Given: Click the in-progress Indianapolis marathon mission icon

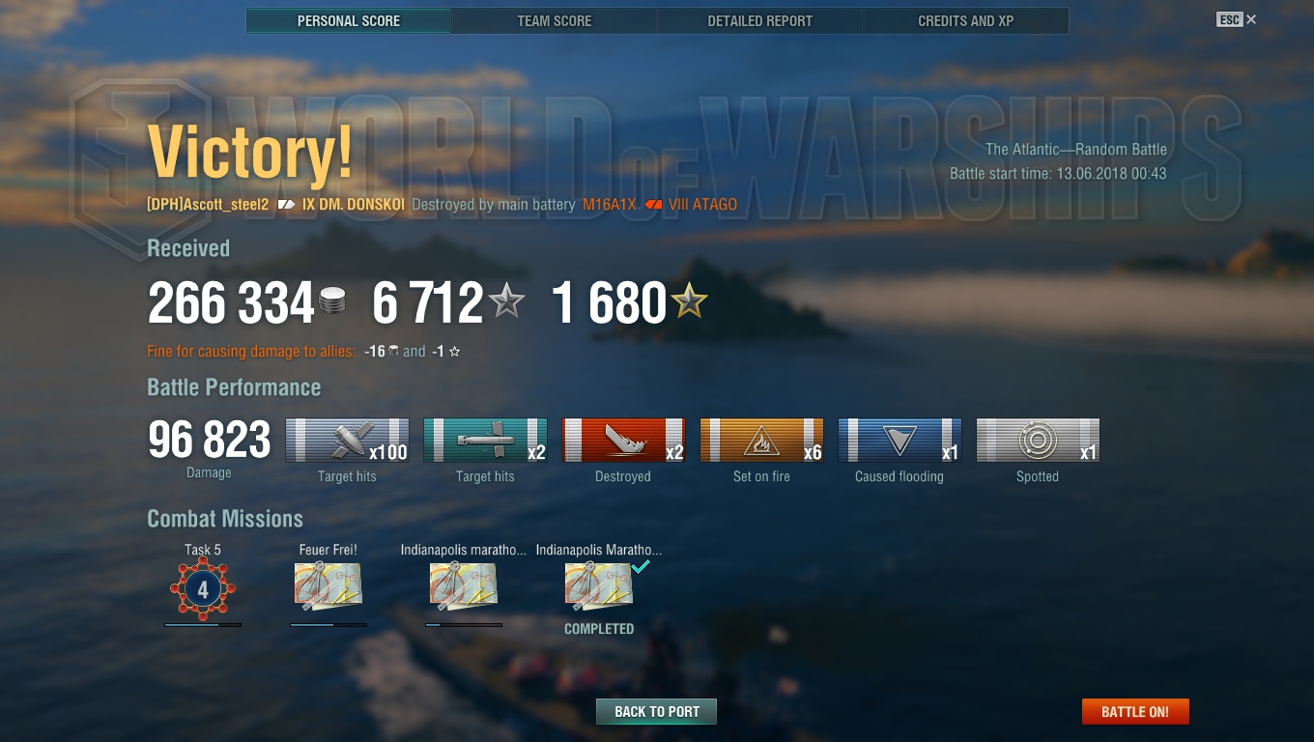Looking at the screenshot, I should click(x=464, y=586).
